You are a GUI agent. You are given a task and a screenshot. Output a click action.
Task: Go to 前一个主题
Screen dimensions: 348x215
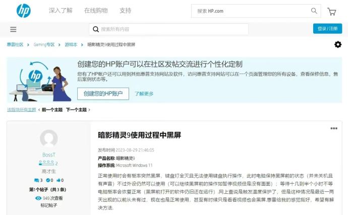click(52, 110)
